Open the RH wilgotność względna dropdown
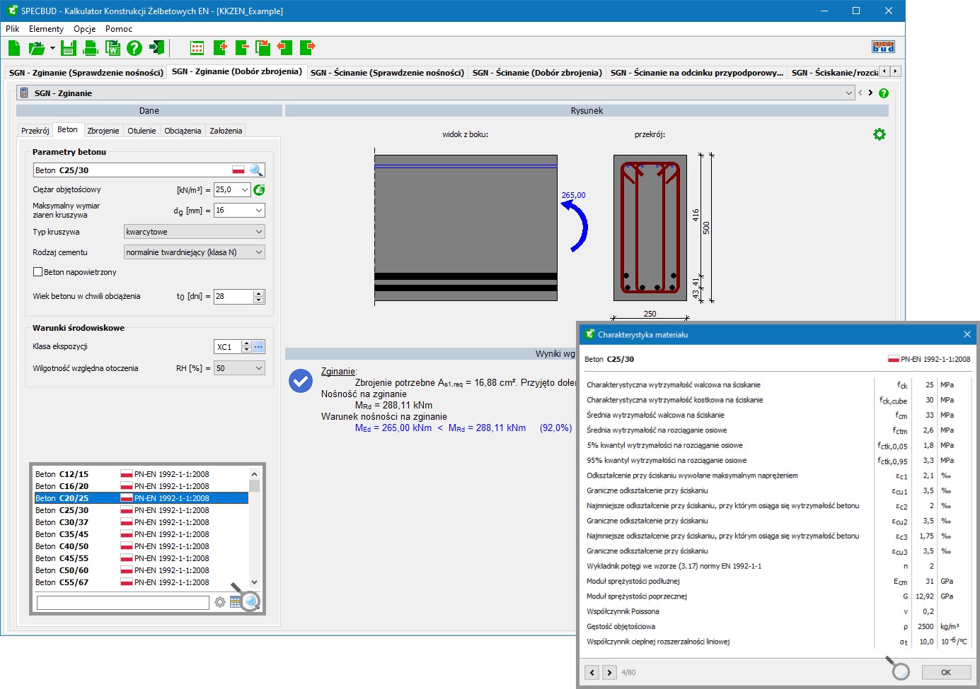980x689 pixels. point(239,368)
